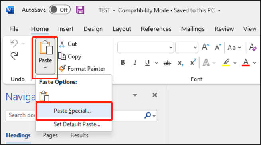Click the Redo arrow icon
The height and width of the screenshot is (145, 261).
[x=14, y=56]
